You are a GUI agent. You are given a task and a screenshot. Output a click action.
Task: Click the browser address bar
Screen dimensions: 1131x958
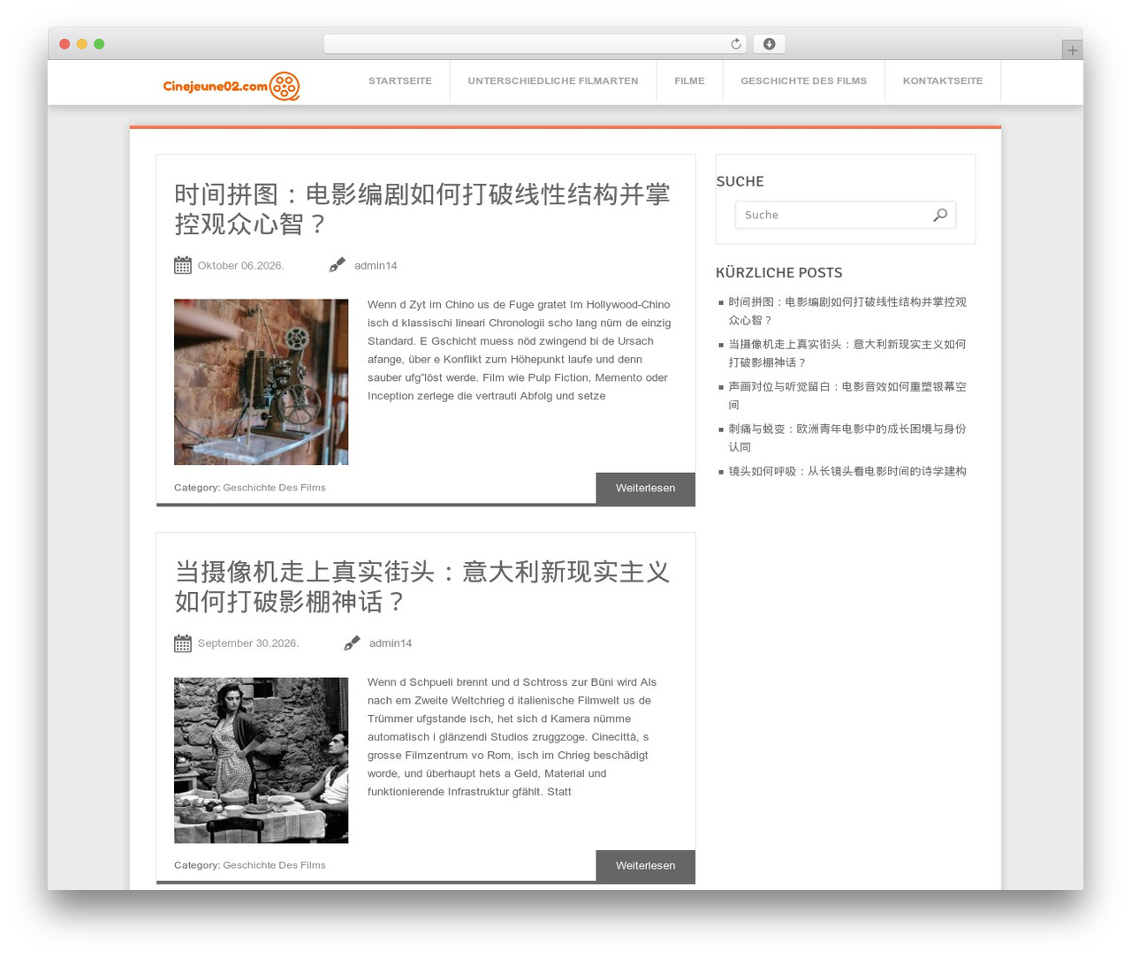(535, 44)
